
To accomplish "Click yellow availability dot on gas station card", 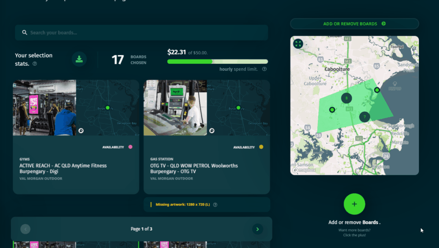I will 261,147.
